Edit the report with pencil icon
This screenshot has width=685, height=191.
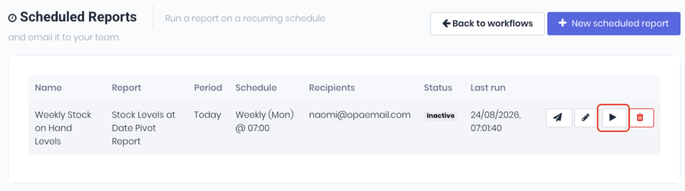[x=586, y=118]
